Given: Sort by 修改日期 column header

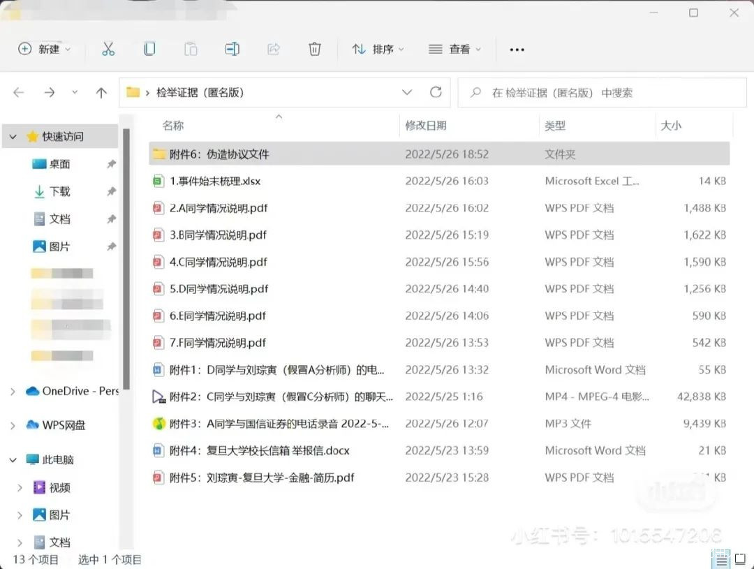Looking at the screenshot, I should point(426,126).
